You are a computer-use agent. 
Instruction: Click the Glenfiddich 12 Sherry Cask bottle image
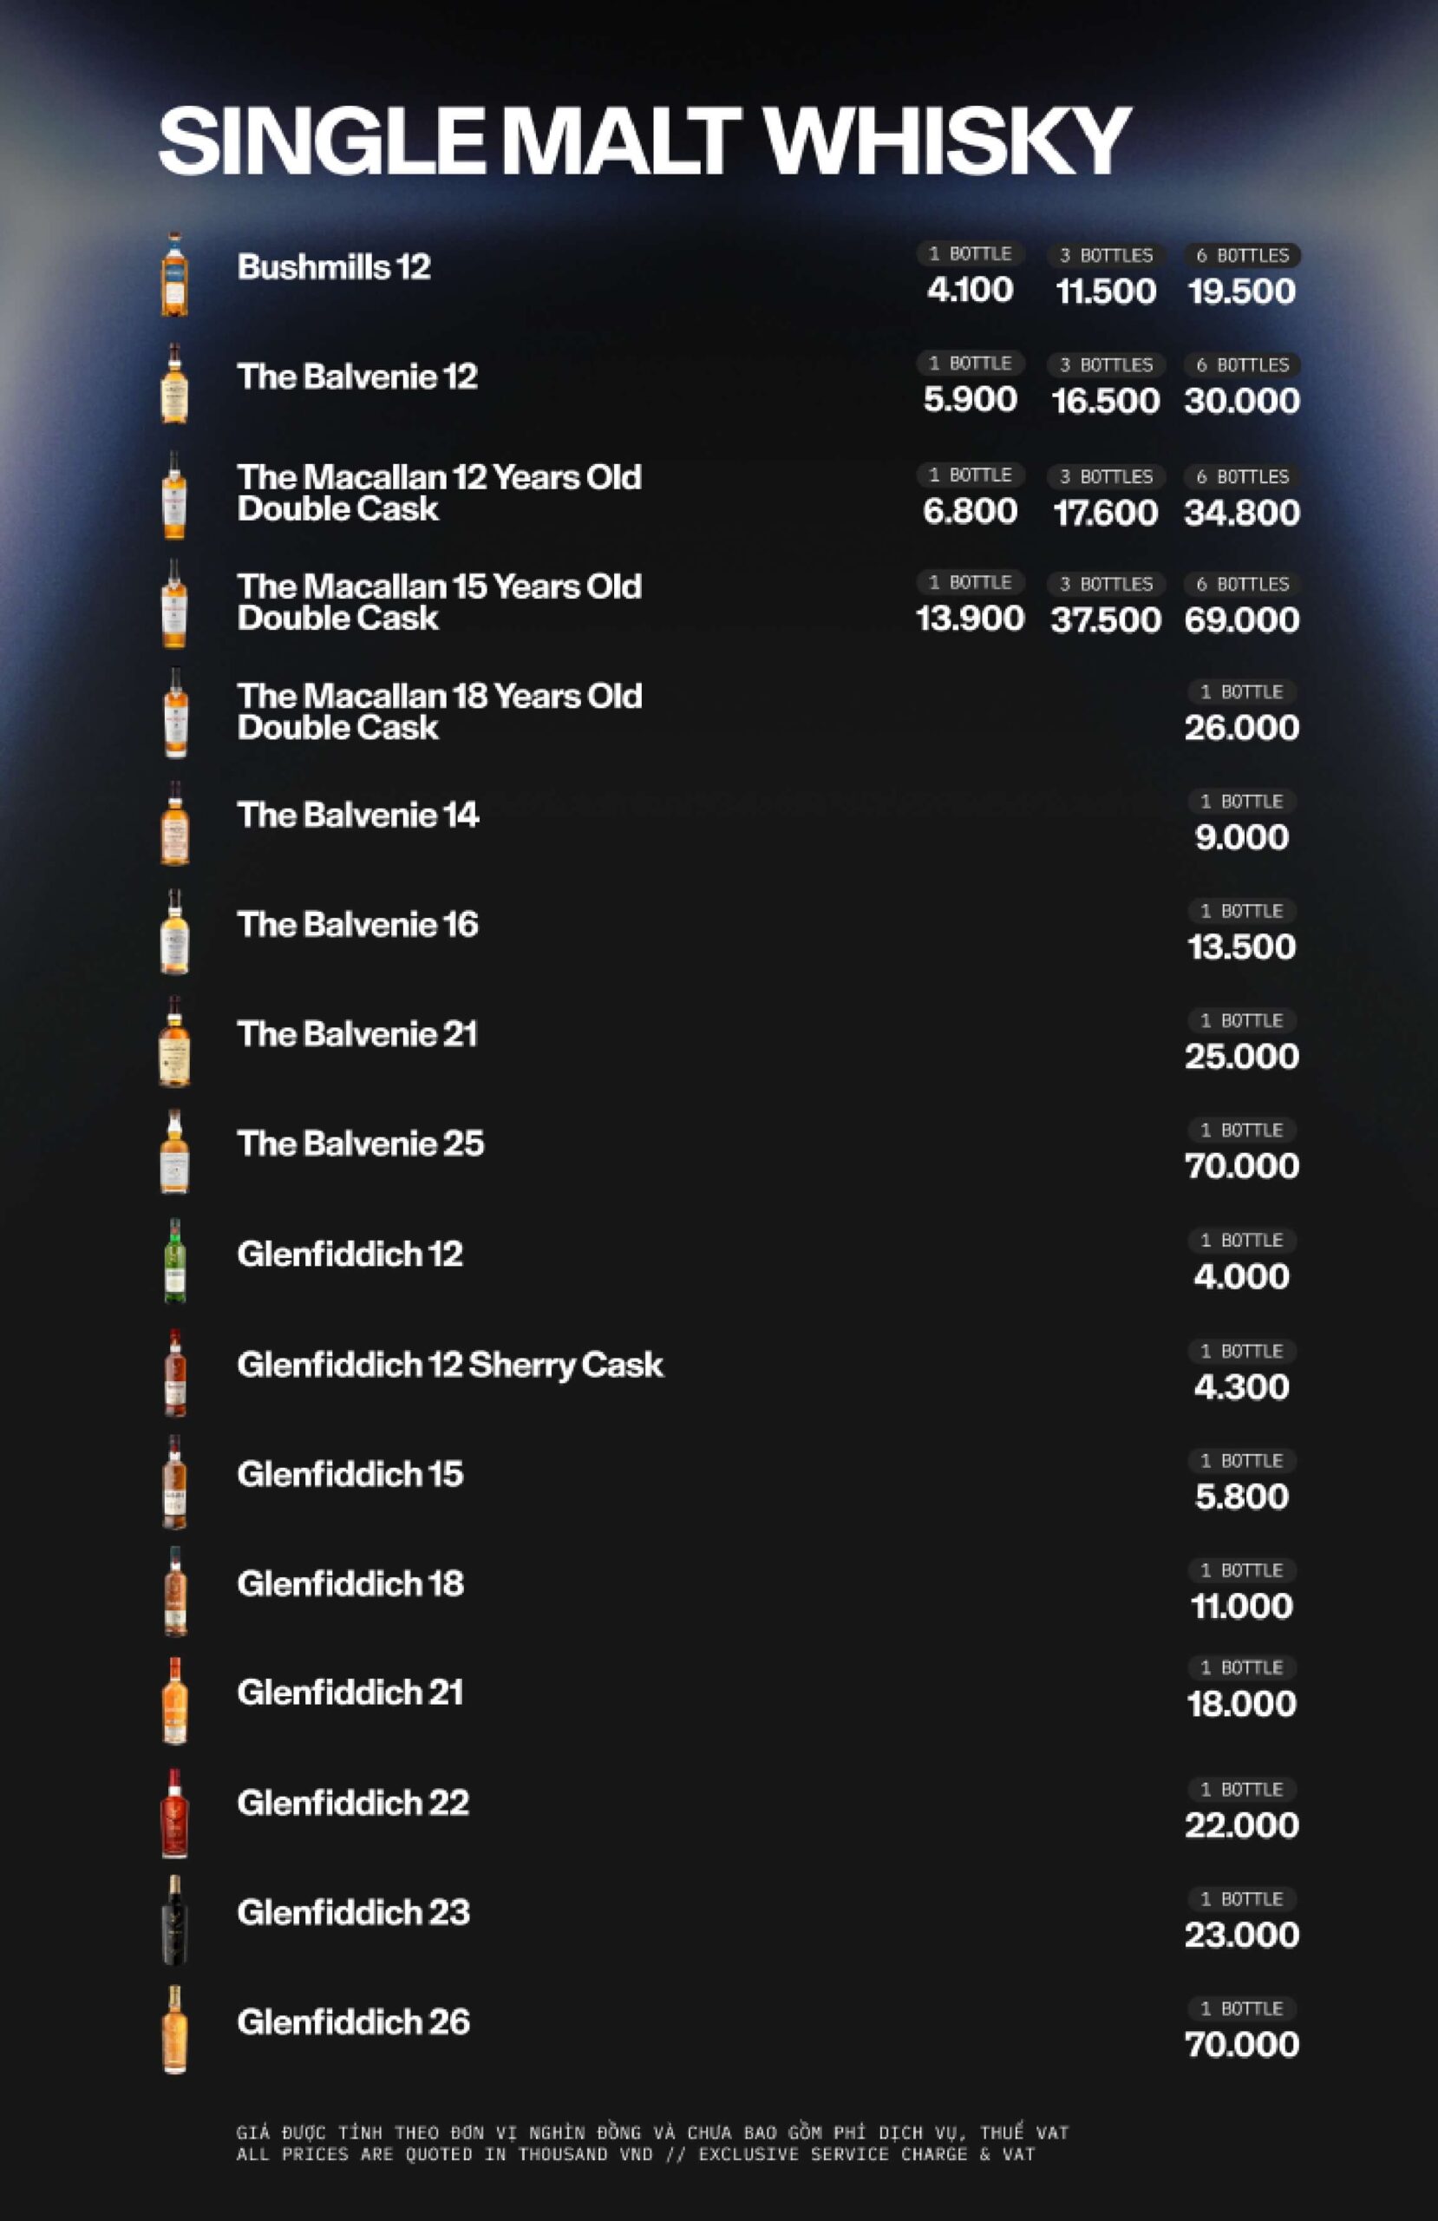click(x=174, y=1371)
